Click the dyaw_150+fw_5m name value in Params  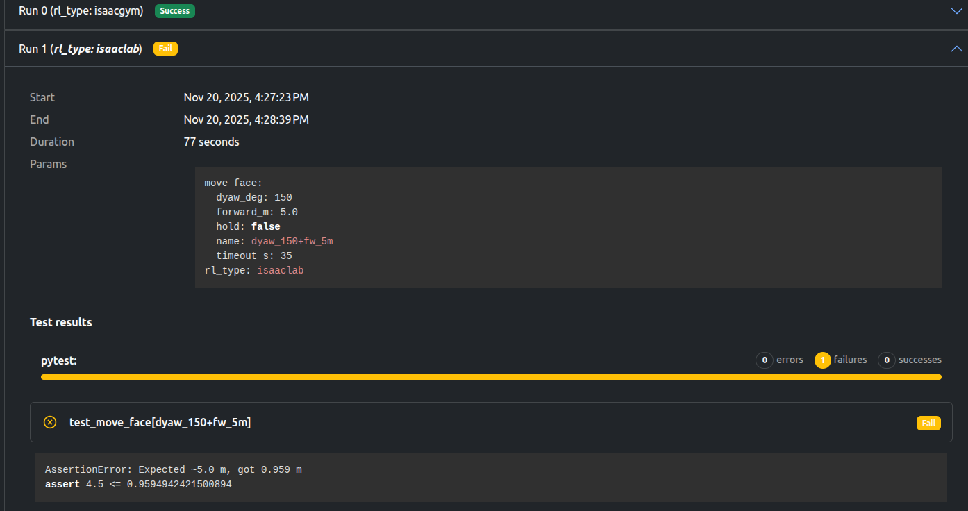pos(292,241)
